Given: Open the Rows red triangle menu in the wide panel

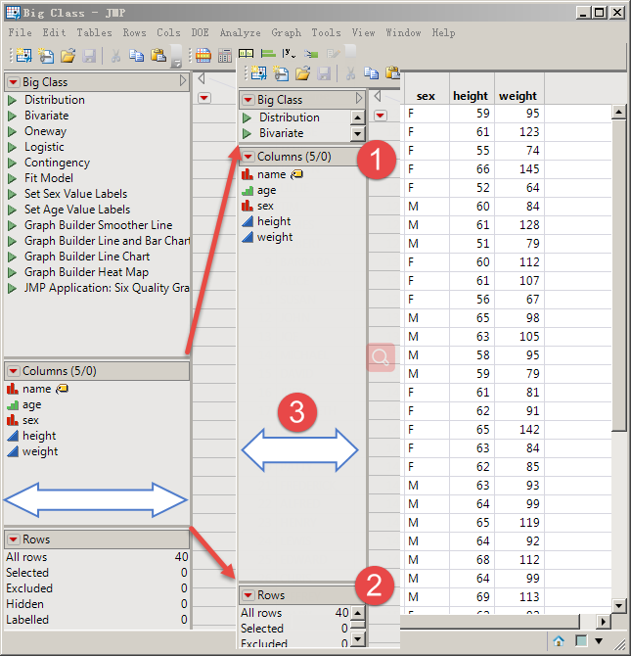Looking at the screenshot, I should tap(14, 539).
